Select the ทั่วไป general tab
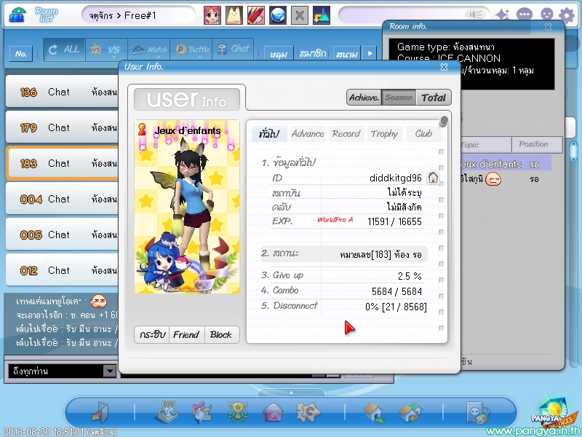Image resolution: width=582 pixels, height=437 pixels. (269, 134)
